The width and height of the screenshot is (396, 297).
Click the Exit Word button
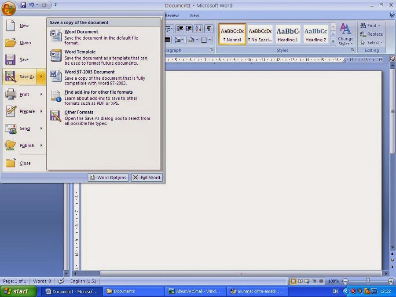(x=147, y=178)
